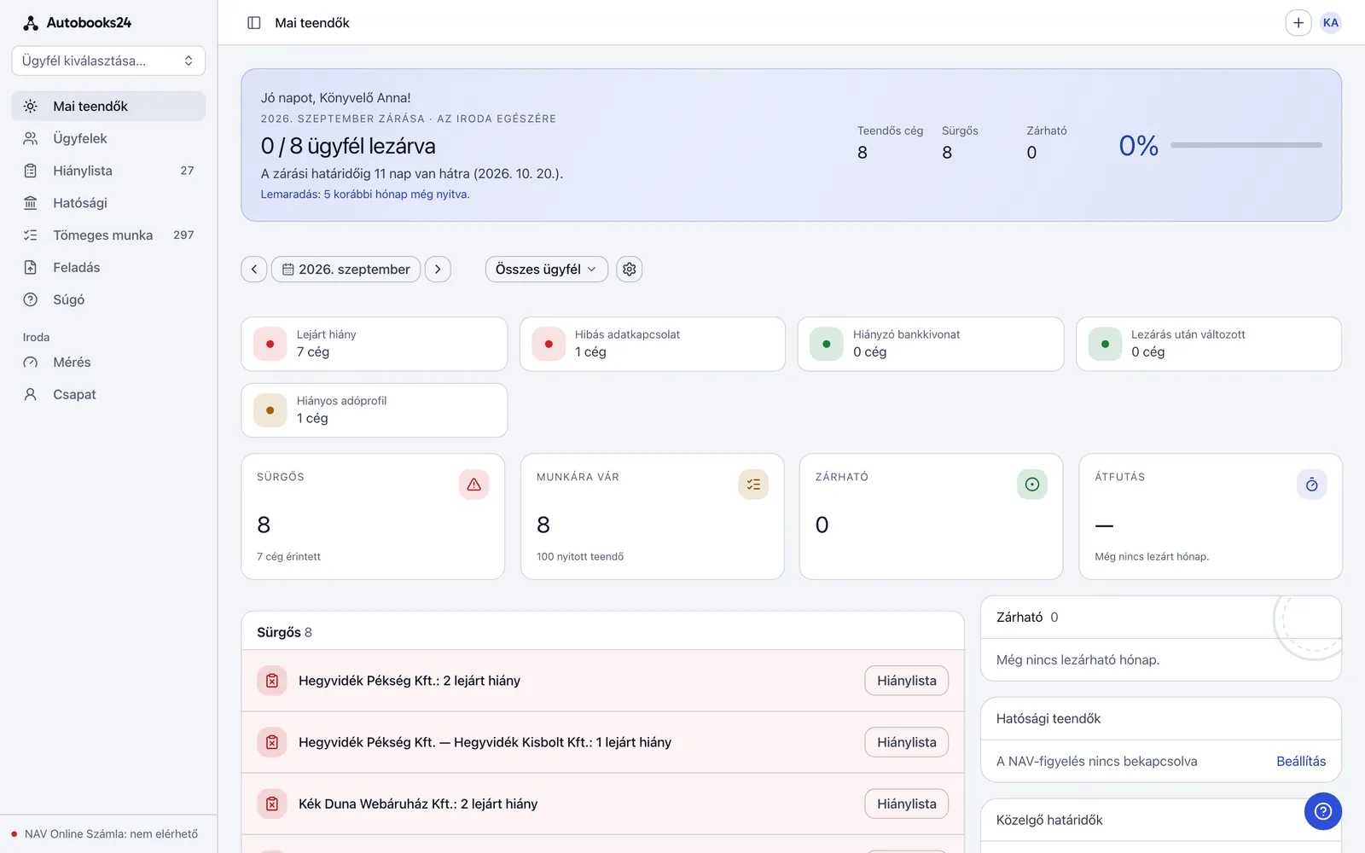The height and width of the screenshot is (853, 1365).
Task: Open Mai teendők in sidebar
Action: (x=108, y=107)
